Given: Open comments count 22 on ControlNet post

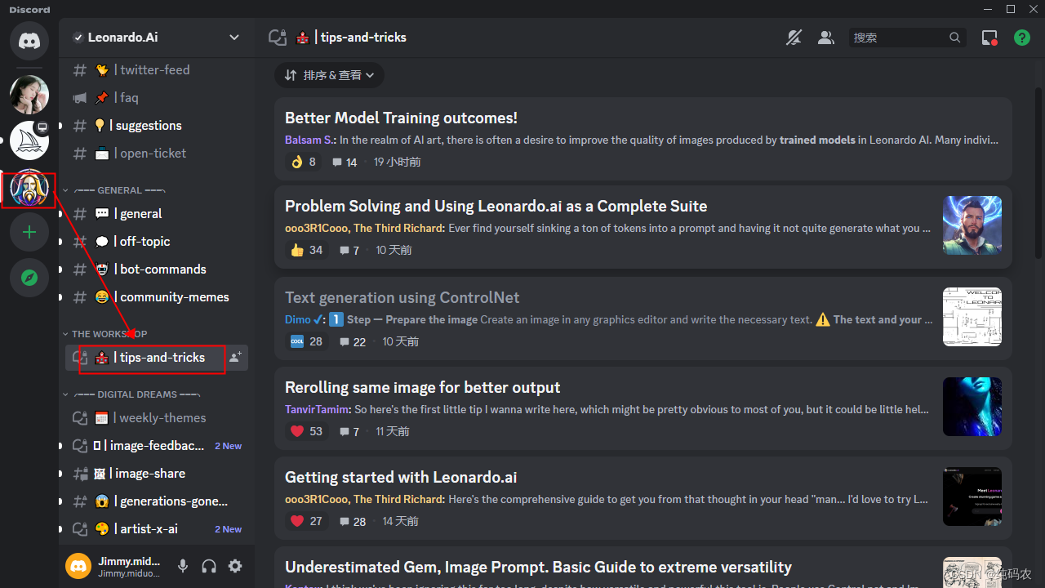Looking at the screenshot, I should tap(352, 341).
